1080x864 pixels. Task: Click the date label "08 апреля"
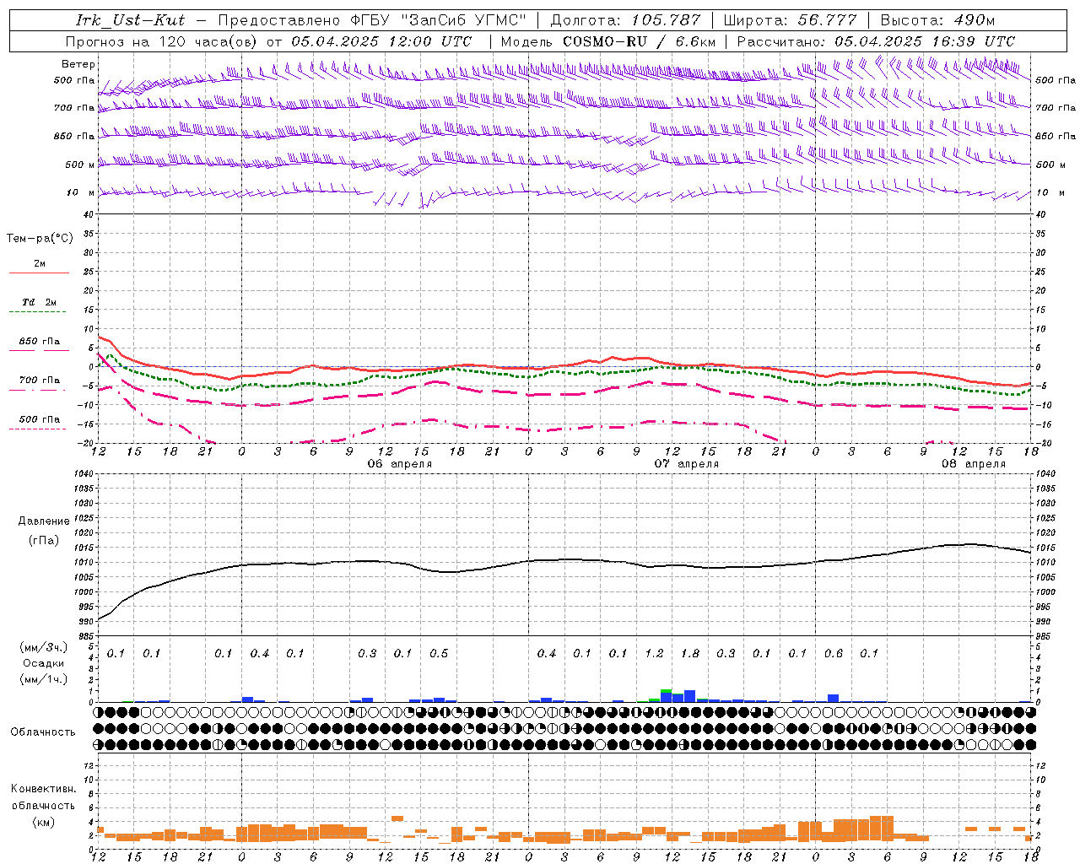tap(974, 464)
